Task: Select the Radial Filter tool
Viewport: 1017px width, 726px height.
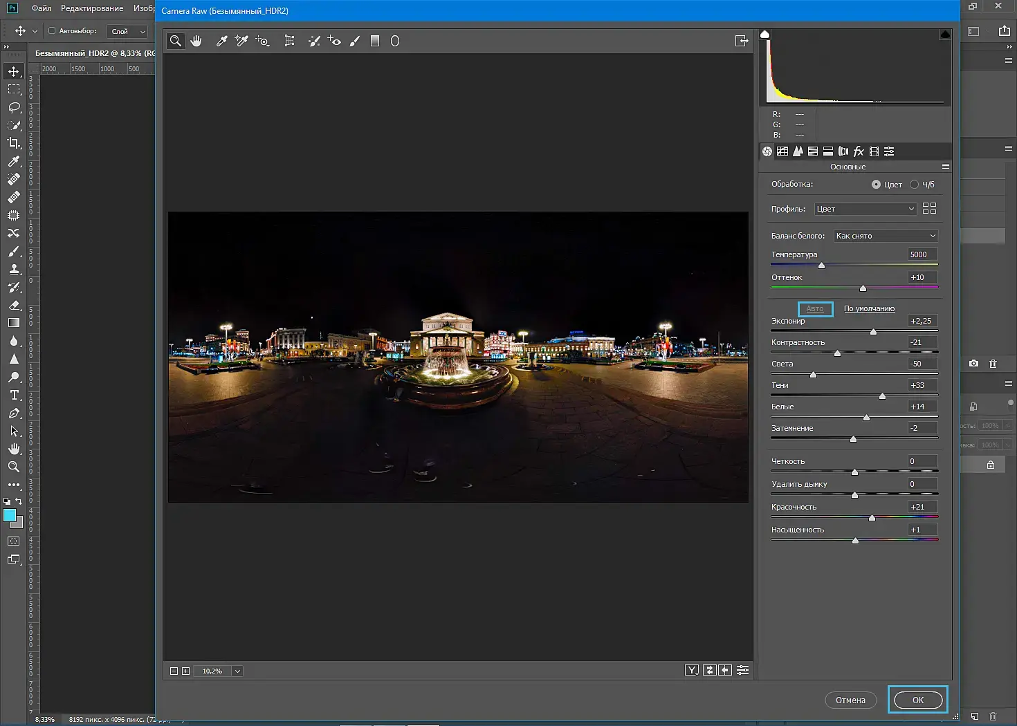Action: 395,41
